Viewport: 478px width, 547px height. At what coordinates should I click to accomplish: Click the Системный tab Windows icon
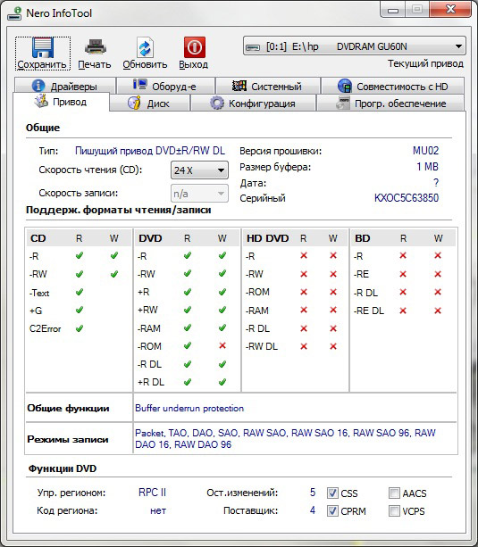click(x=239, y=86)
